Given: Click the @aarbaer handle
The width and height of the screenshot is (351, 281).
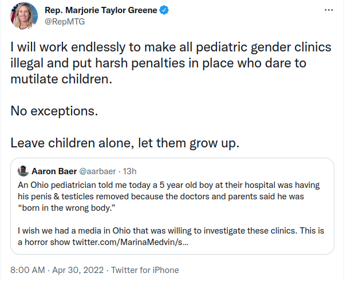Looking at the screenshot, I should [x=97, y=171].
